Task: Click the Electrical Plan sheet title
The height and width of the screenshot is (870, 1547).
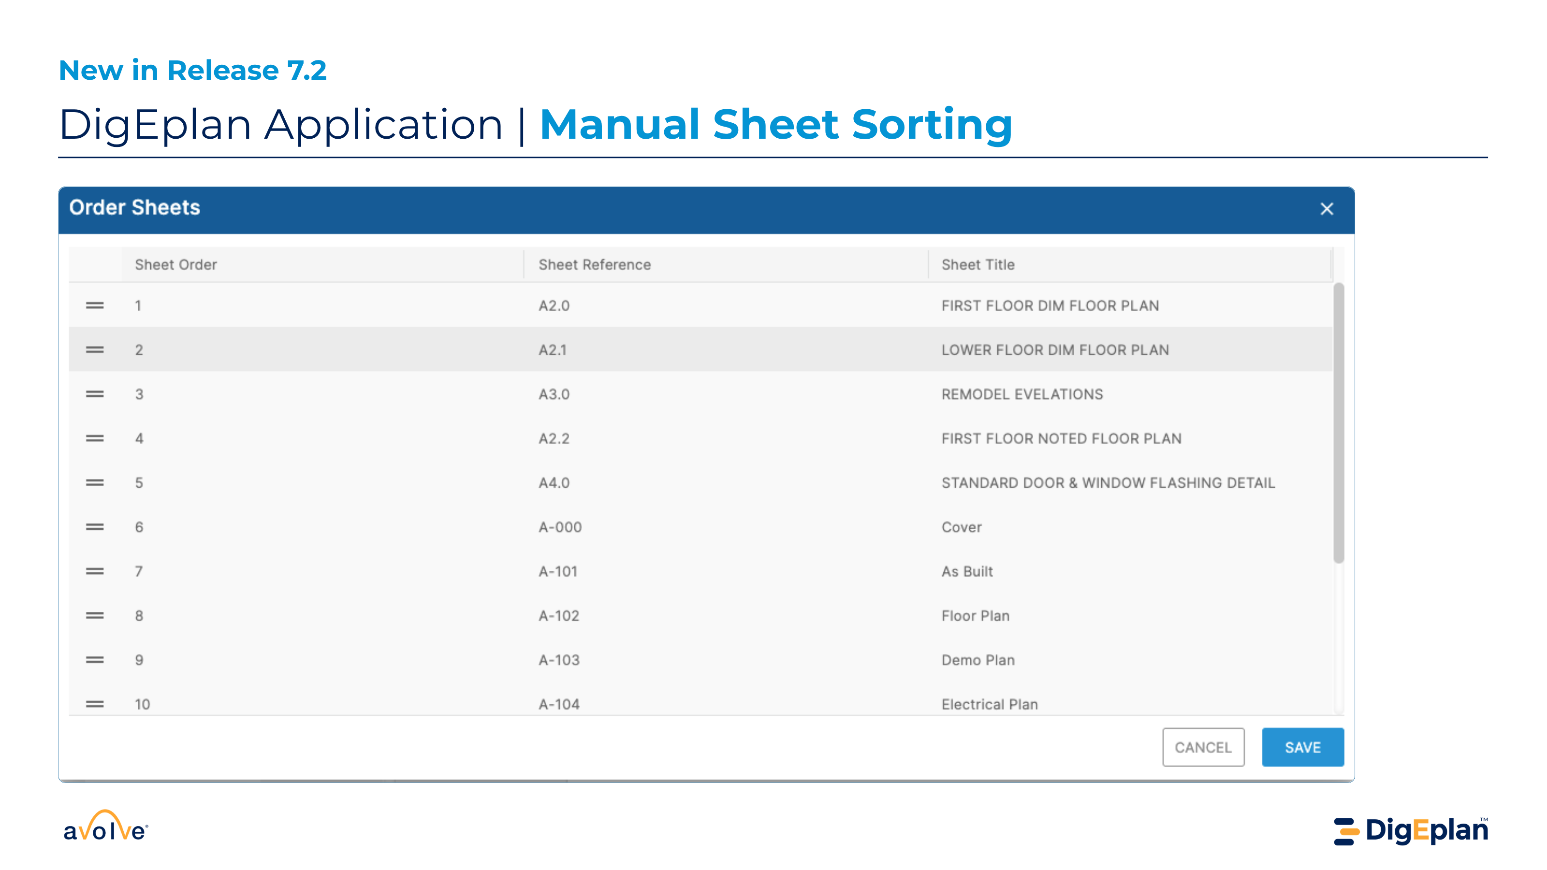Action: click(x=989, y=704)
